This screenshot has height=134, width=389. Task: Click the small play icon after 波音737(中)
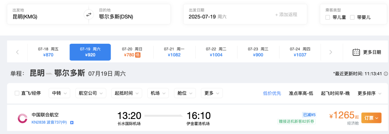click(72, 123)
